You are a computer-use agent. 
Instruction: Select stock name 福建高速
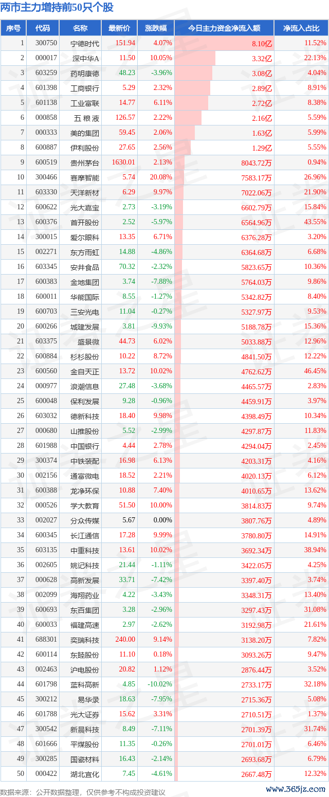(85, 625)
